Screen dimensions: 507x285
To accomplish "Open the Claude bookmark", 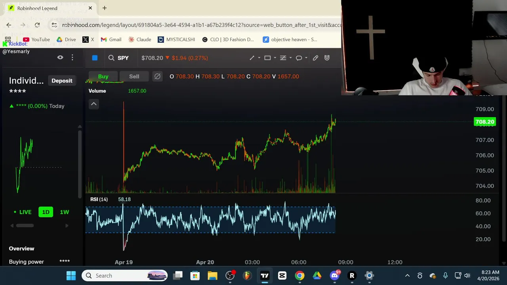I will tap(139, 40).
